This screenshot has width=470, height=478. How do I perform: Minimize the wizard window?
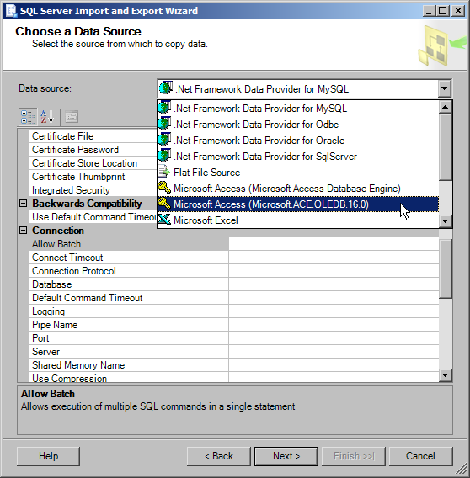pyautogui.click(x=429, y=11)
